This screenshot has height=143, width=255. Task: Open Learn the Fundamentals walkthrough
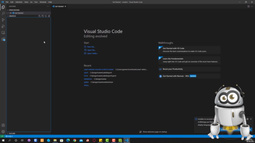tap(189, 60)
